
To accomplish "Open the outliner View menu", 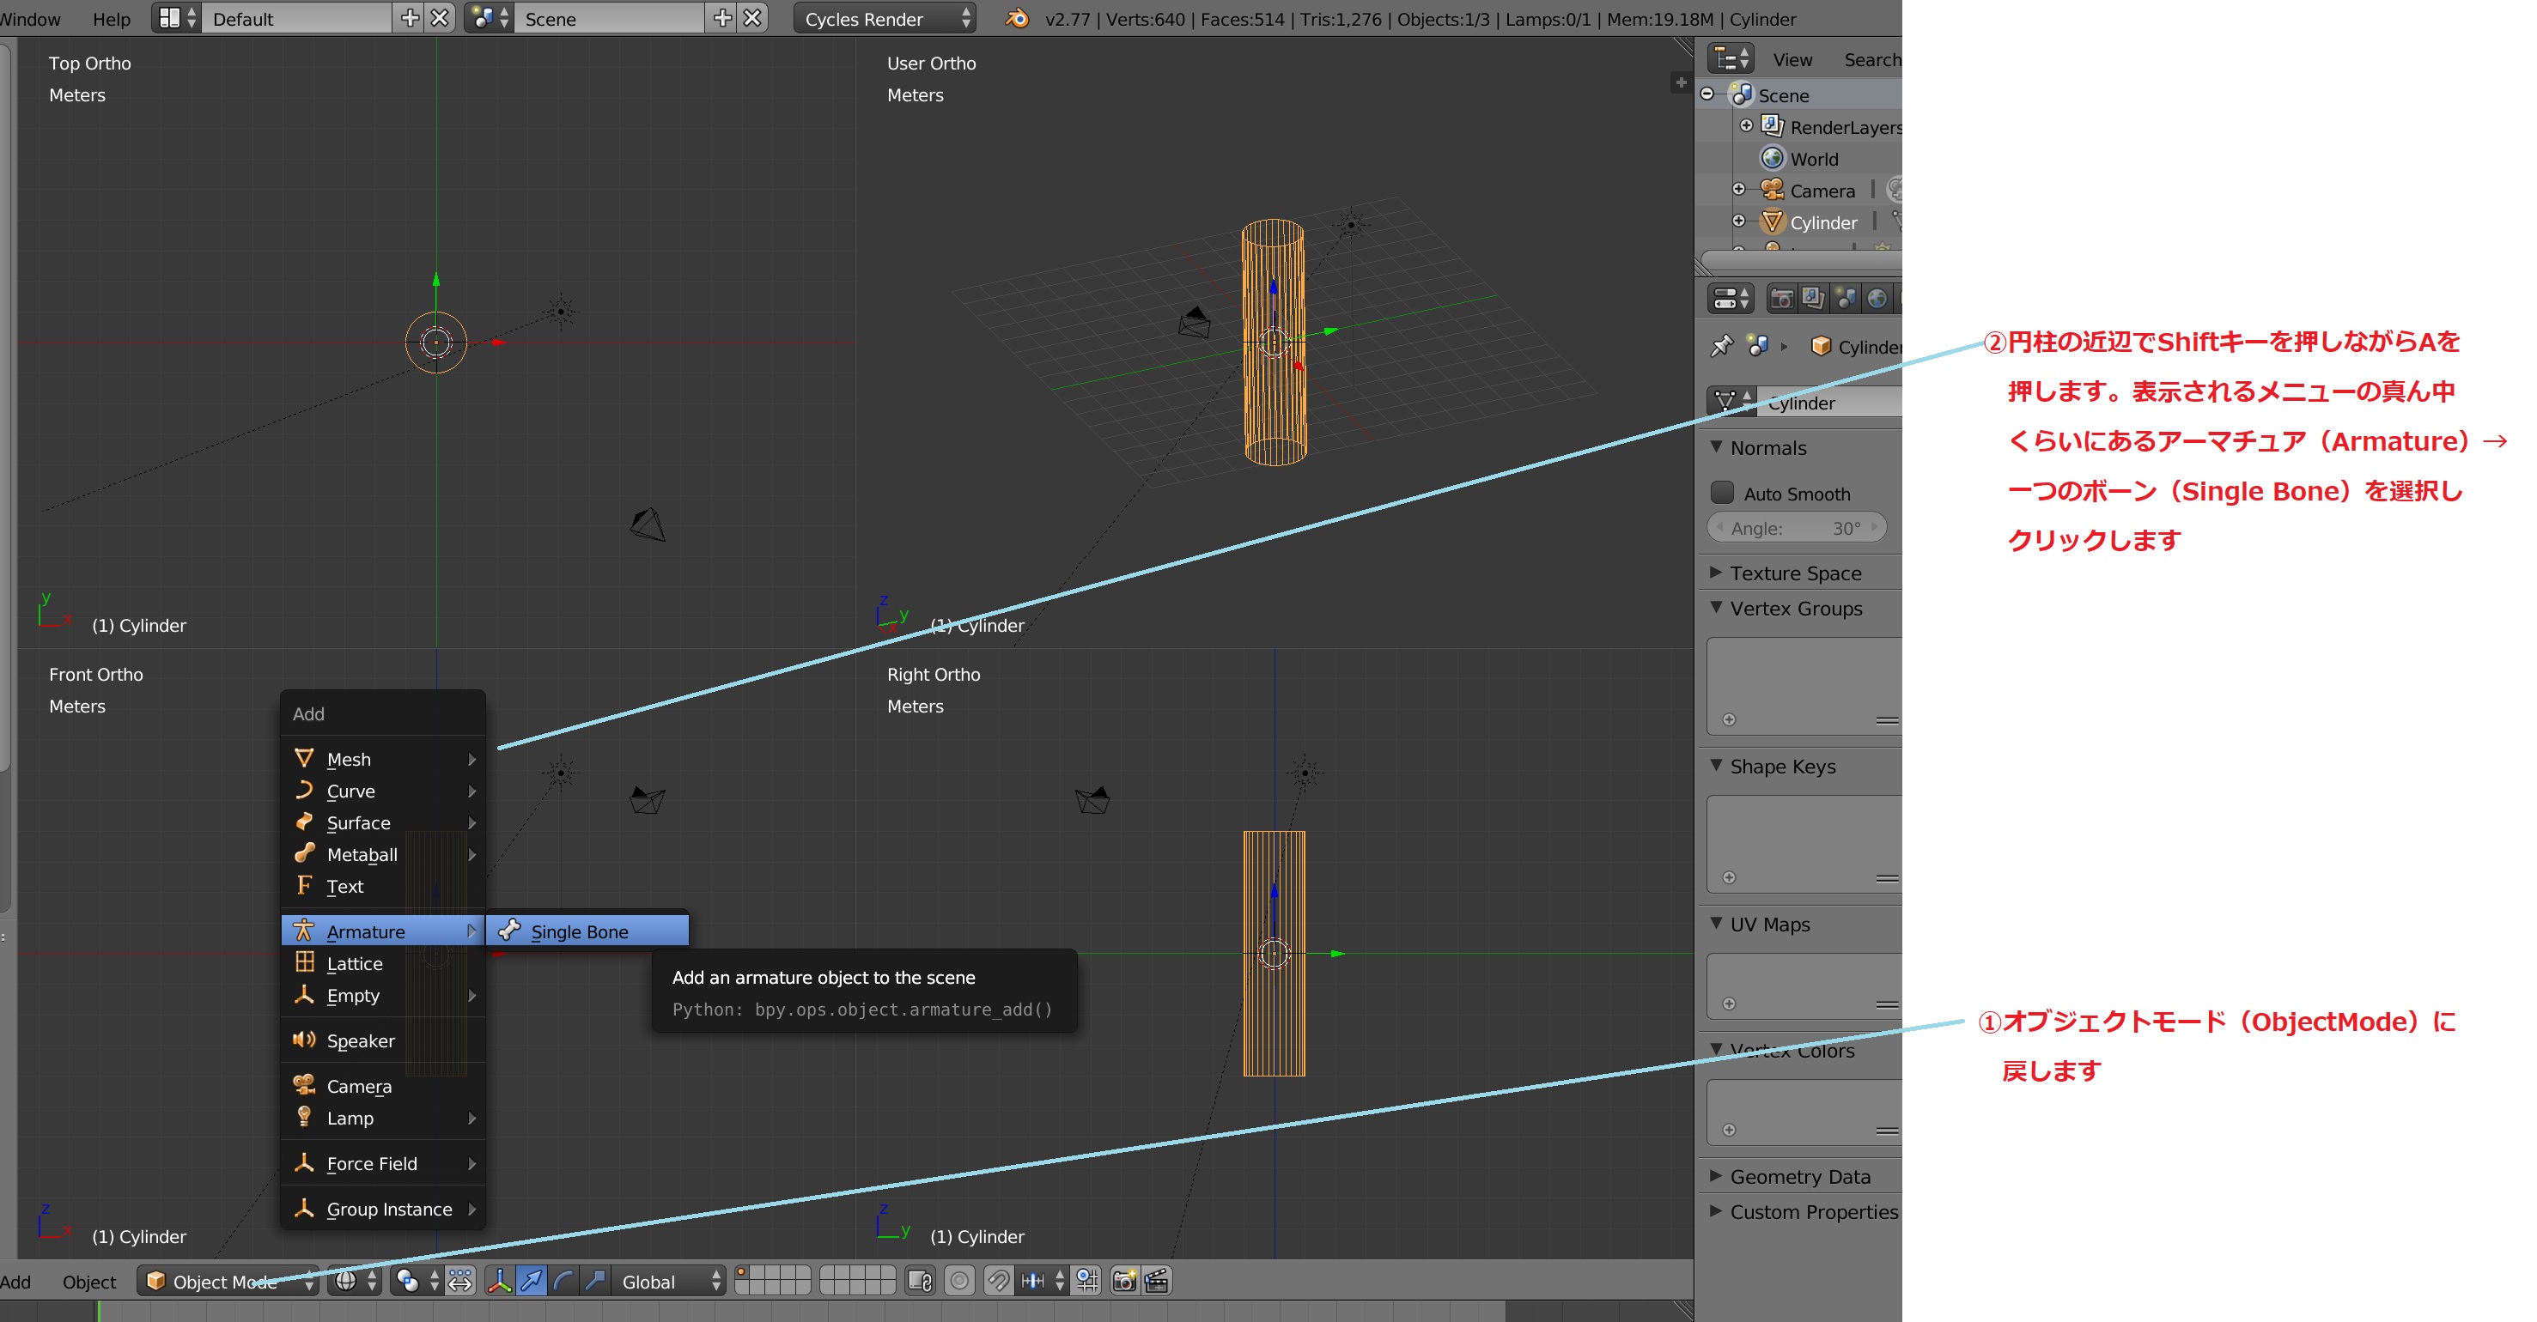I will (1792, 60).
